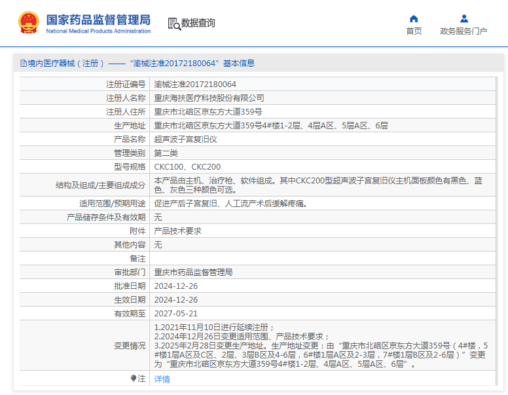Image resolution: width=508 pixels, height=395 pixels.
Task: Click the expiry date 2027-05-21
Action: tap(175, 314)
